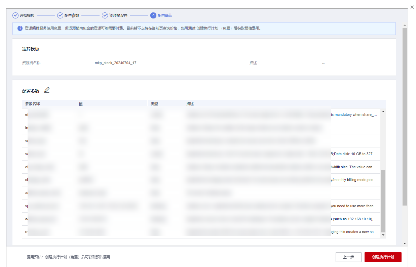Click the parameter table's vertical scrollbar thumb
The image size is (416, 267).
tap(383, 201)
